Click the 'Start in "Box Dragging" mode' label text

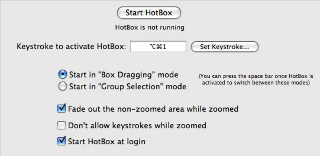coord(124,75)
